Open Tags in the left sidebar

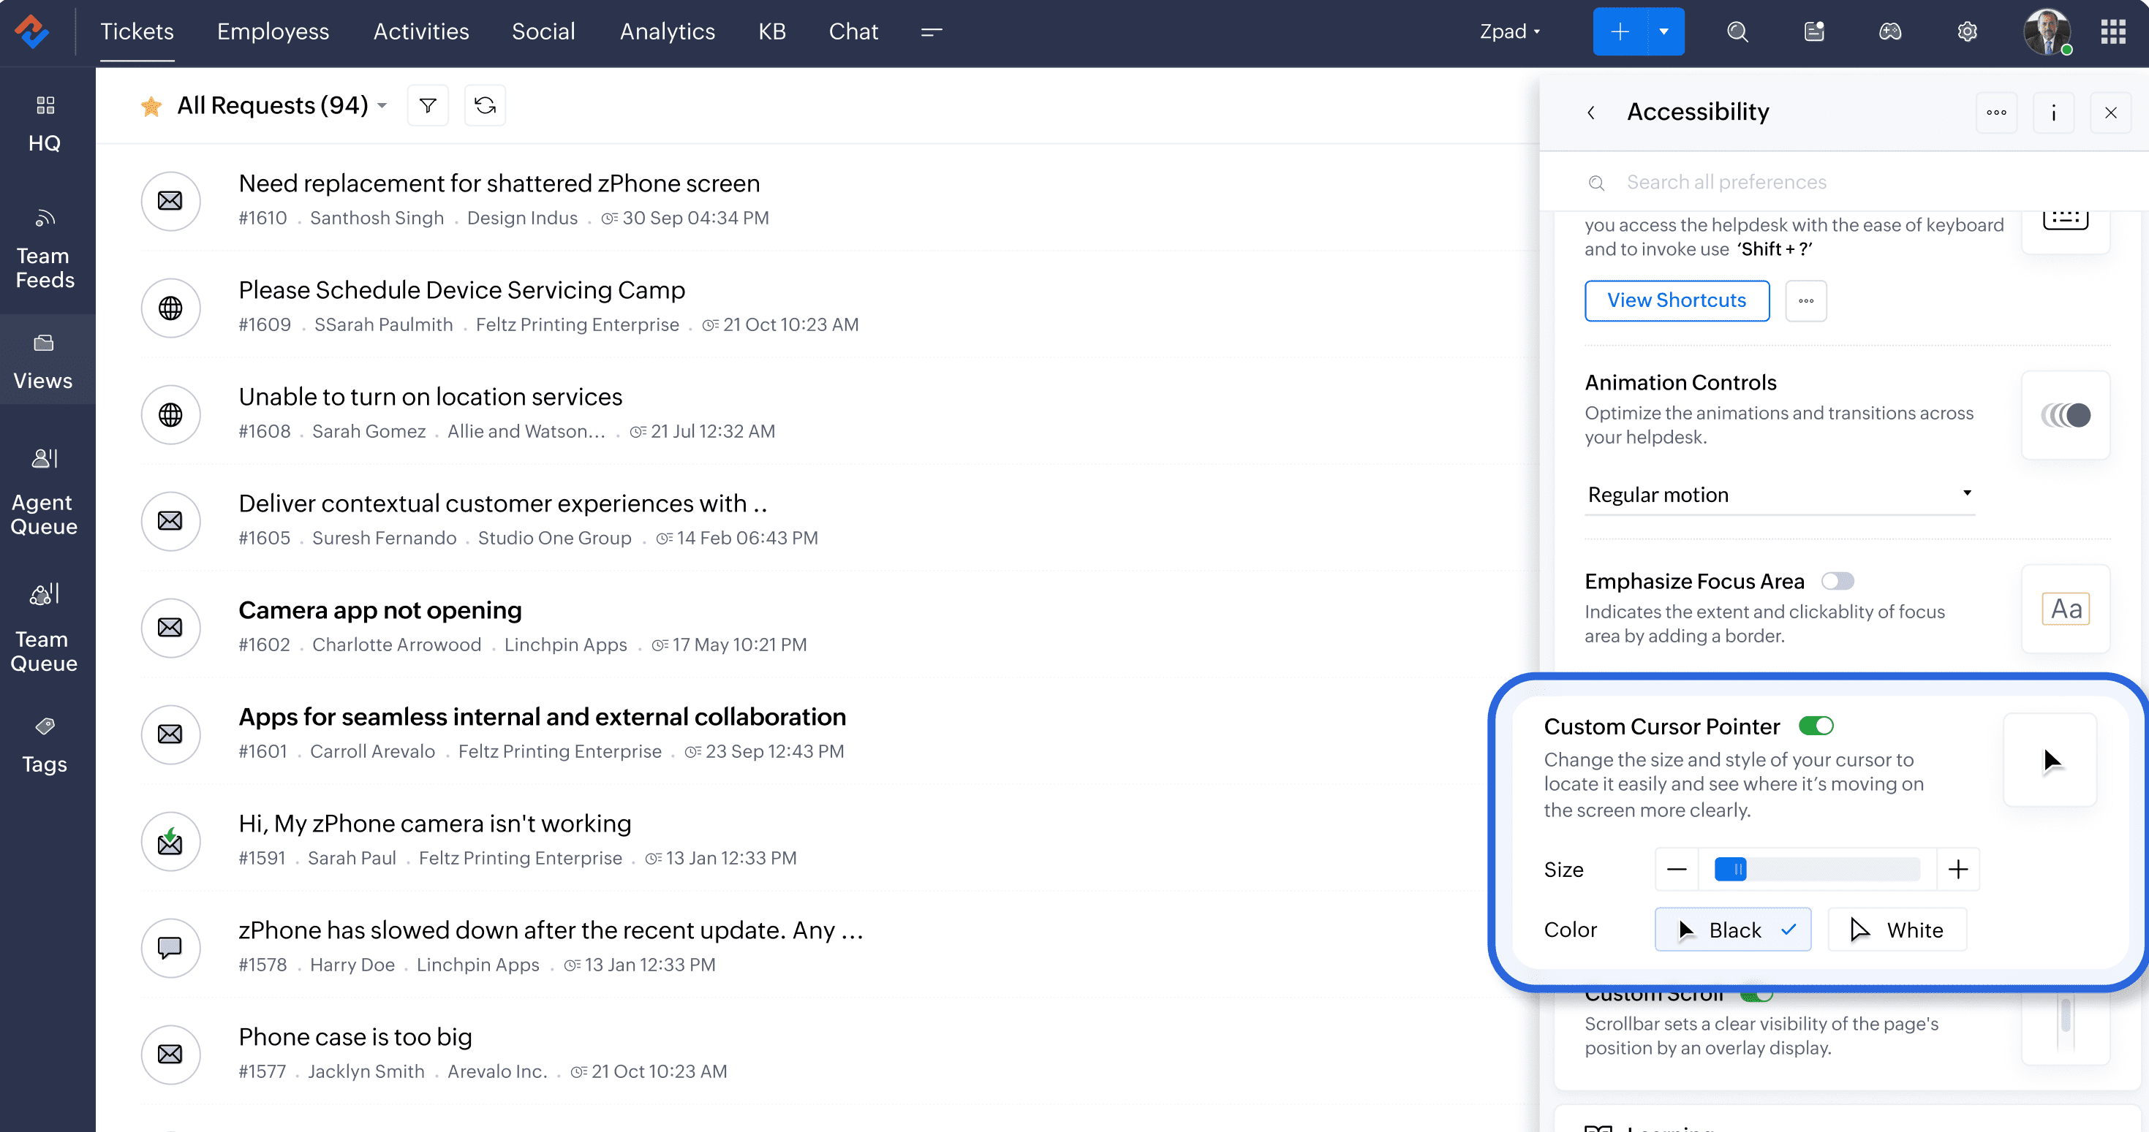click(x=45, y=745)
